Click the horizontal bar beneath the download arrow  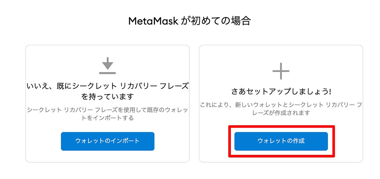pyautogui.click(x=108, y=73)
